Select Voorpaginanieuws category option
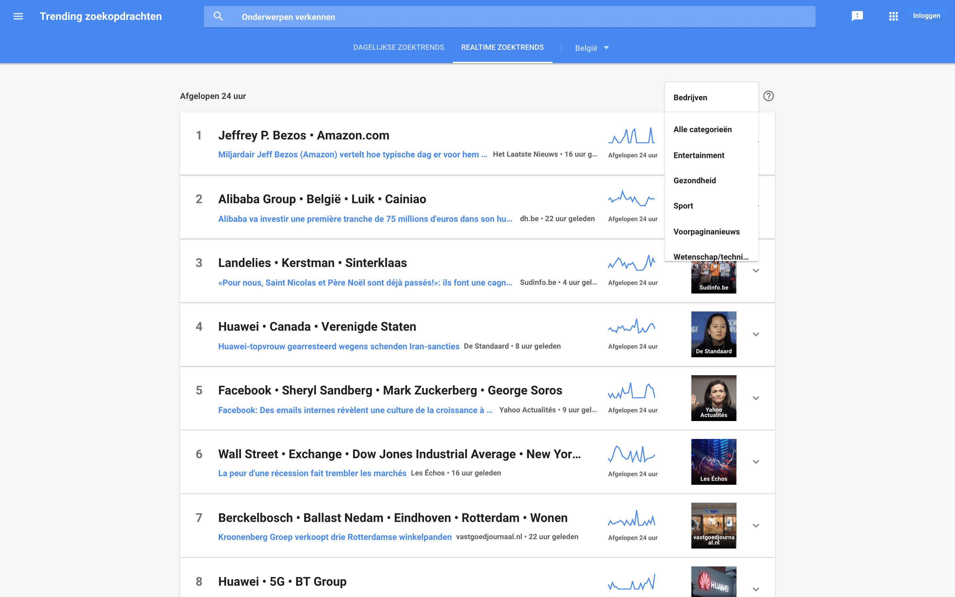The image size is (955, 597). pos(711,232)
